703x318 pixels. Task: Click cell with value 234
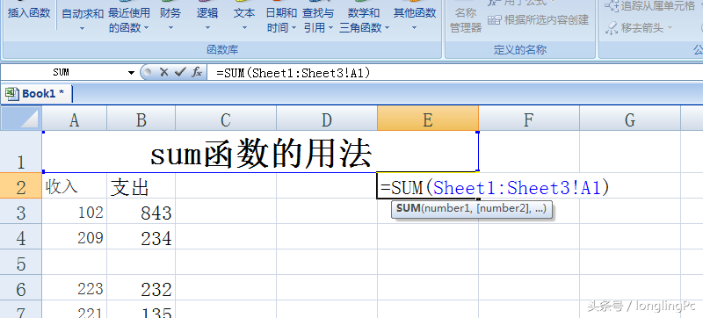(141, 237)
